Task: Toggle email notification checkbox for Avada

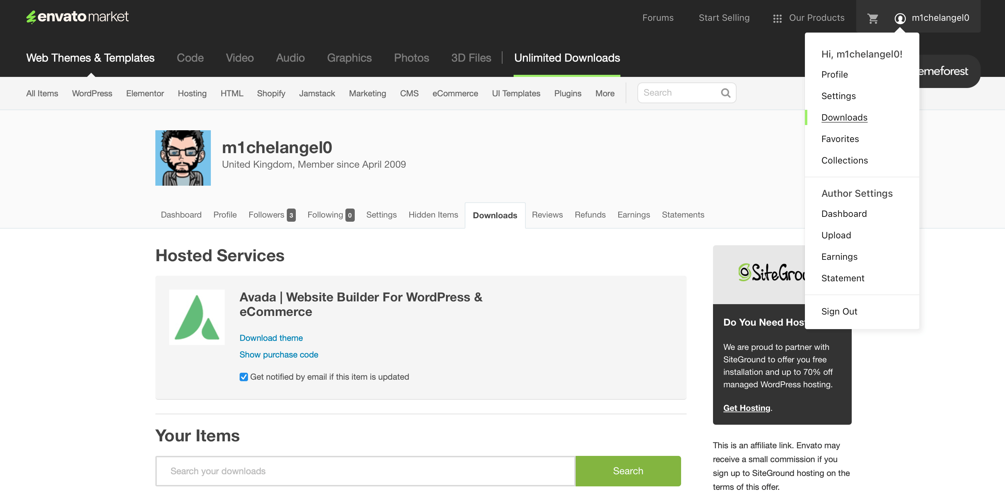Action: [243, 377]
